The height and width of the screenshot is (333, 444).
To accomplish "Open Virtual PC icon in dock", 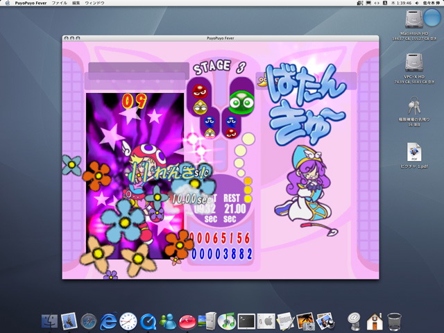I will click(x=207, y=321).
